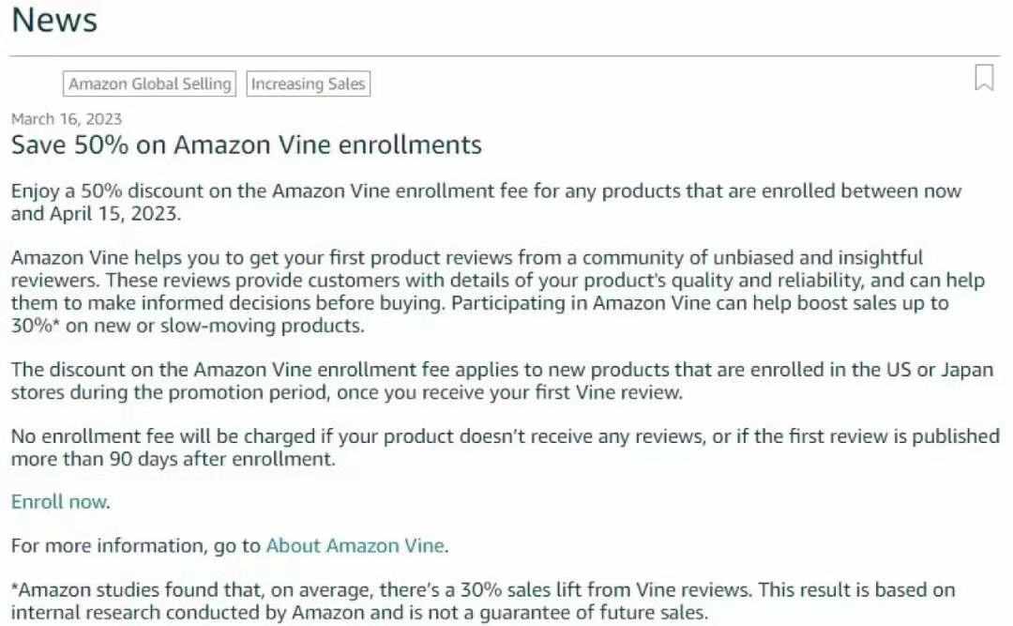Click the paragraph starting 'Amazon Vine helps you'
The image size is (1013, 626).
tap(497, 292)
